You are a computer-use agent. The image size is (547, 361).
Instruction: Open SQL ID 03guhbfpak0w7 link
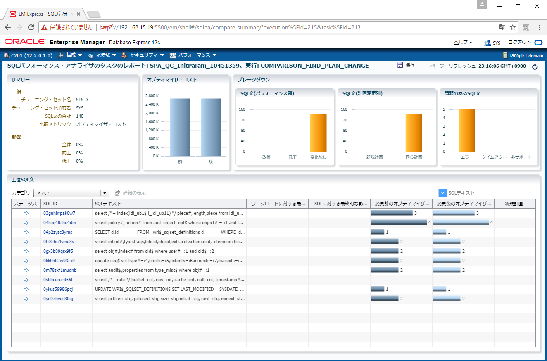(x=59, y=213)
